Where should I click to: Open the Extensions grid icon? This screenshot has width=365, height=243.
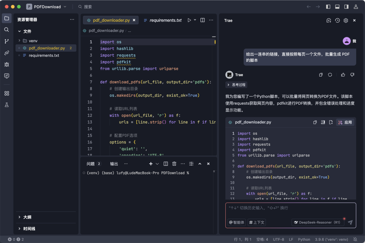[x=7, y=93]
